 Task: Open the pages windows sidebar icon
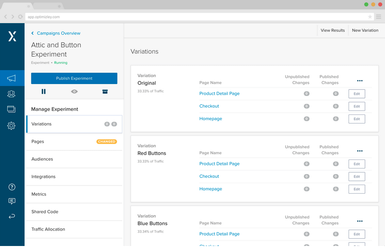pyautogui.click(x=11, y=109)
